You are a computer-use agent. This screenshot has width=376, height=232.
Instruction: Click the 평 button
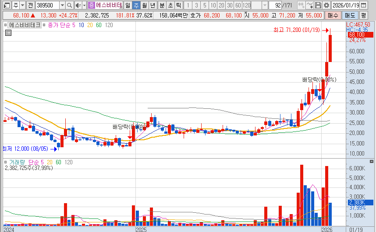point(364,15)
